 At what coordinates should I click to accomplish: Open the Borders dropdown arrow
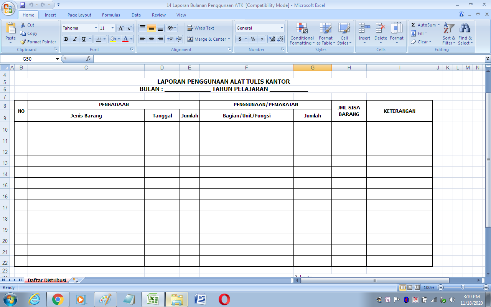(104, 39)
